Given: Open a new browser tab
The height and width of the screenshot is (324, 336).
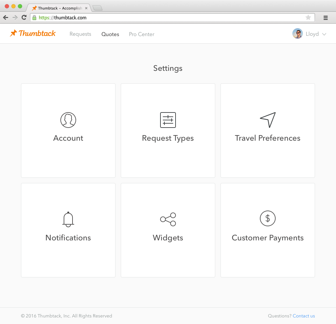Looking at the screenshot, I should click(x=97, y=8).
